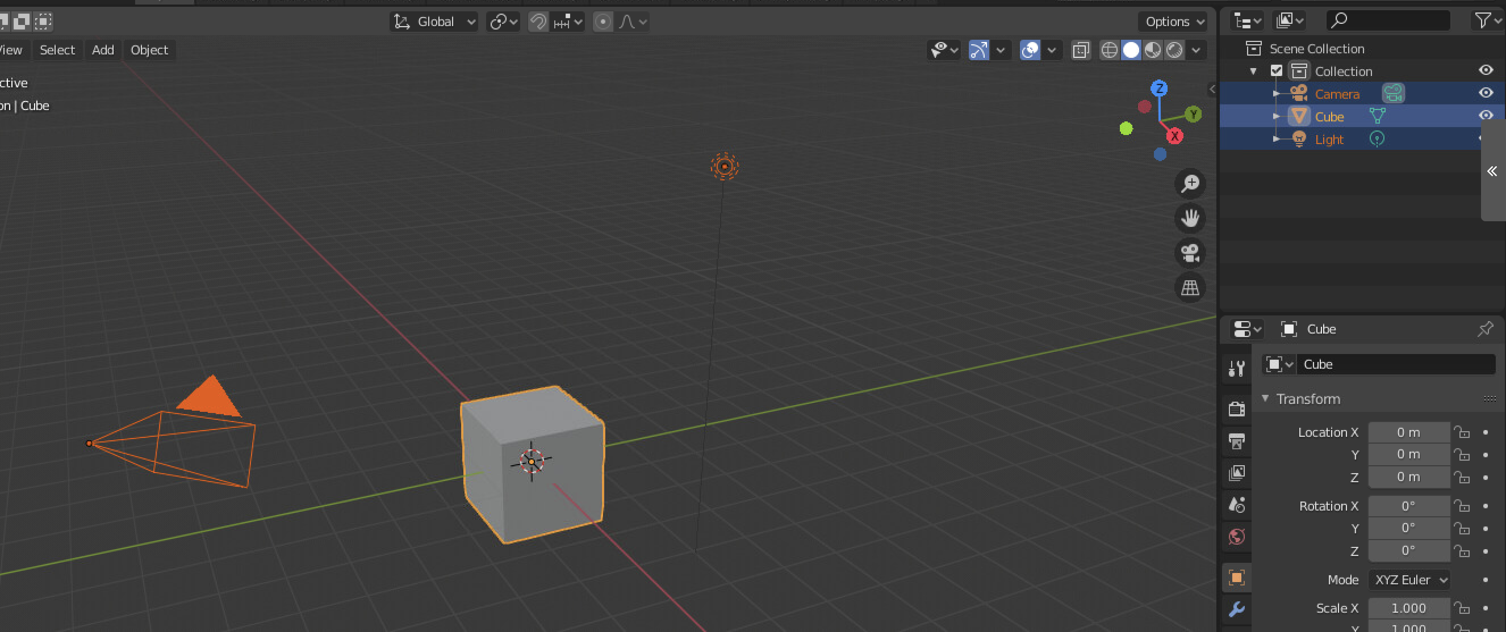The height and width of the screenshot is (632, 1506).
Task: Switch perspective/orthographic grid icon
Action: tap(1190, 288)
